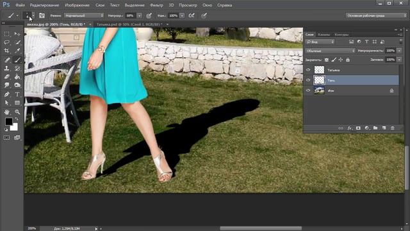Change the screen mode
The height and width of the screenshot is (231, 410).
pos(17,137)
